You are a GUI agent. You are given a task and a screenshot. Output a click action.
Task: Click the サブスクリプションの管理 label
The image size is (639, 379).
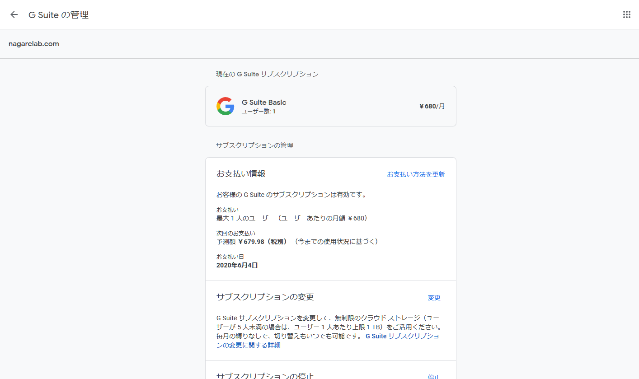tap(254, 145)
